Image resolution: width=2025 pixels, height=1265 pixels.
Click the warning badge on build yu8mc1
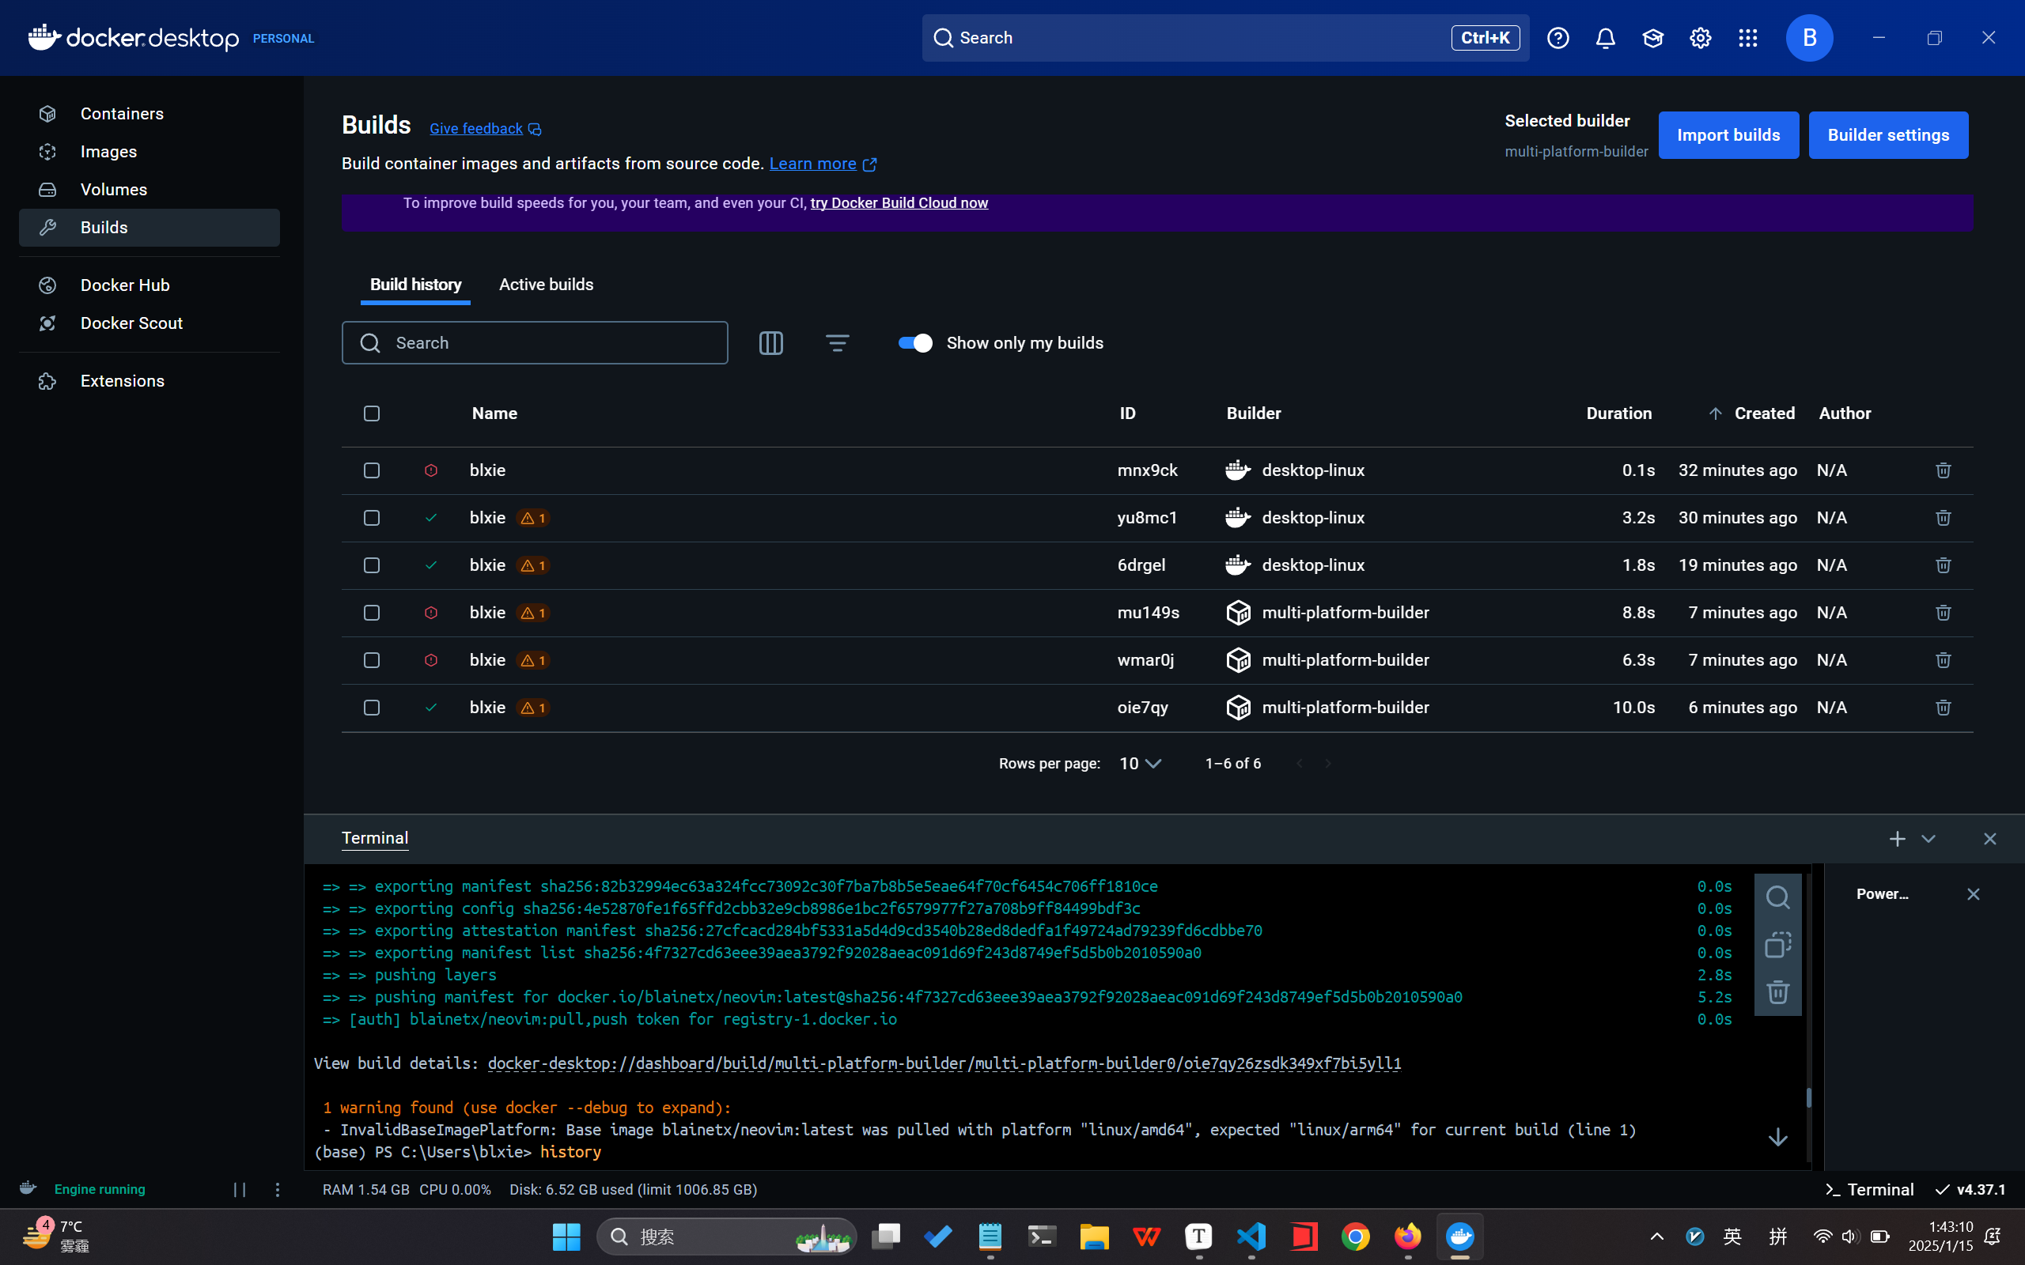click(x=533, y=518)
